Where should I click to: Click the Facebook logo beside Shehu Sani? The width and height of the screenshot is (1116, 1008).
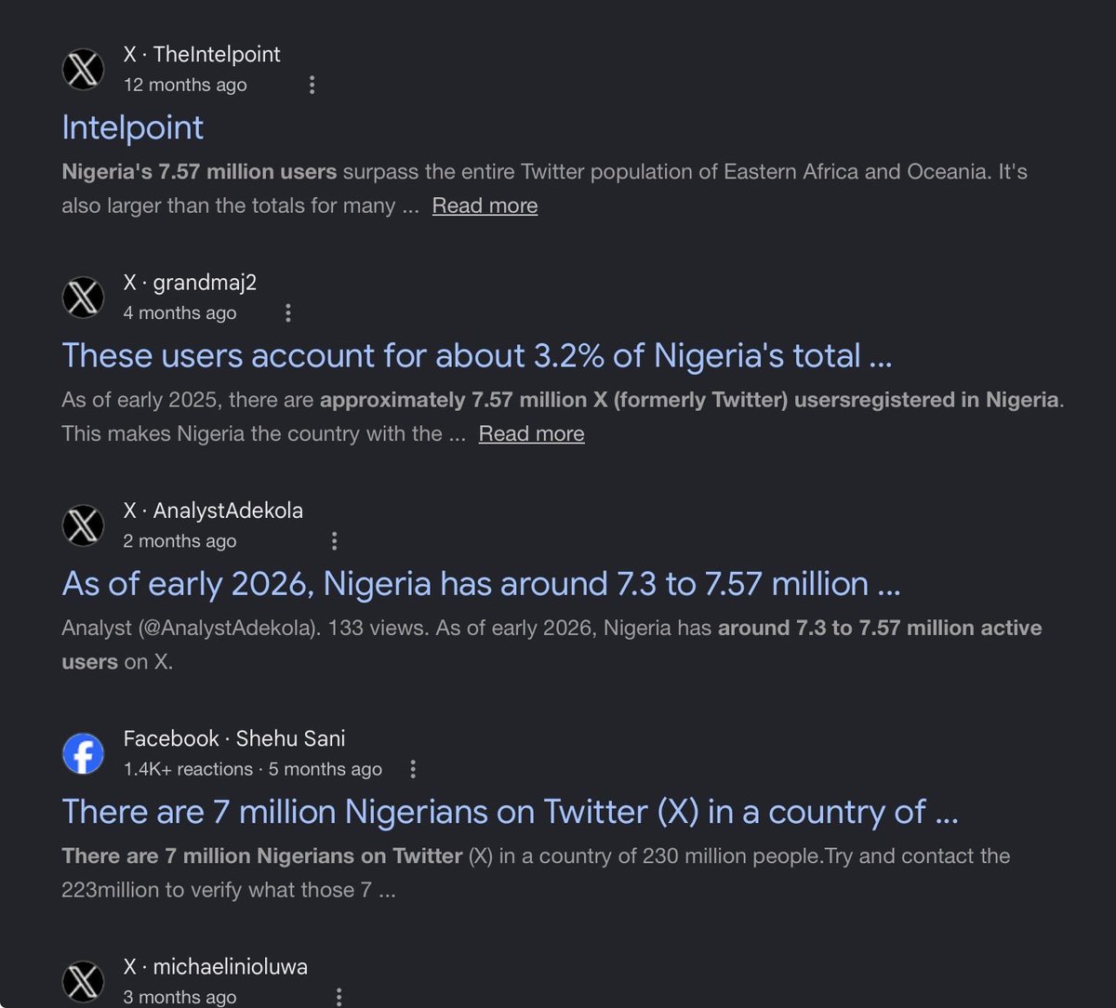83,753
